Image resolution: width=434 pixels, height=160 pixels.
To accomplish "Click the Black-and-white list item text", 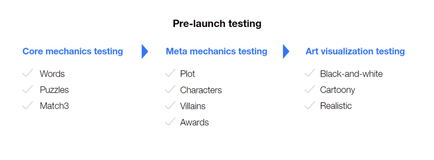I will (351, 73).
